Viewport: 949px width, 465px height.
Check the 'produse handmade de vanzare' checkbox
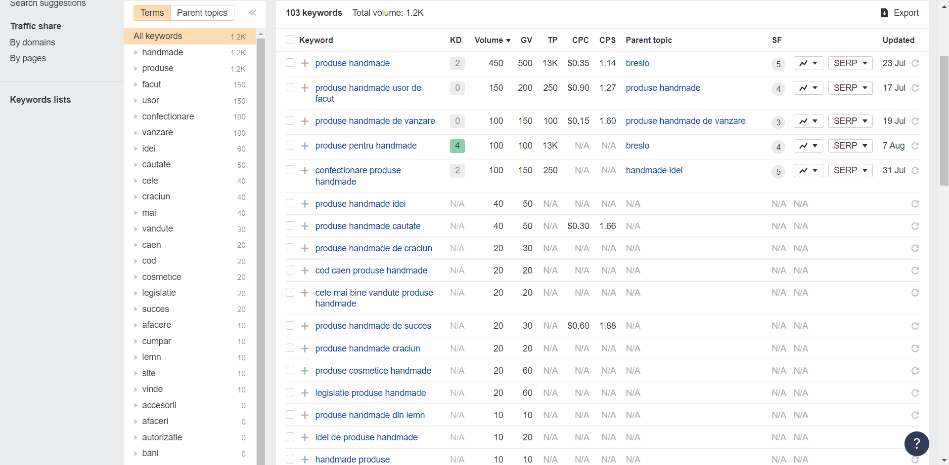coord(290,120)
